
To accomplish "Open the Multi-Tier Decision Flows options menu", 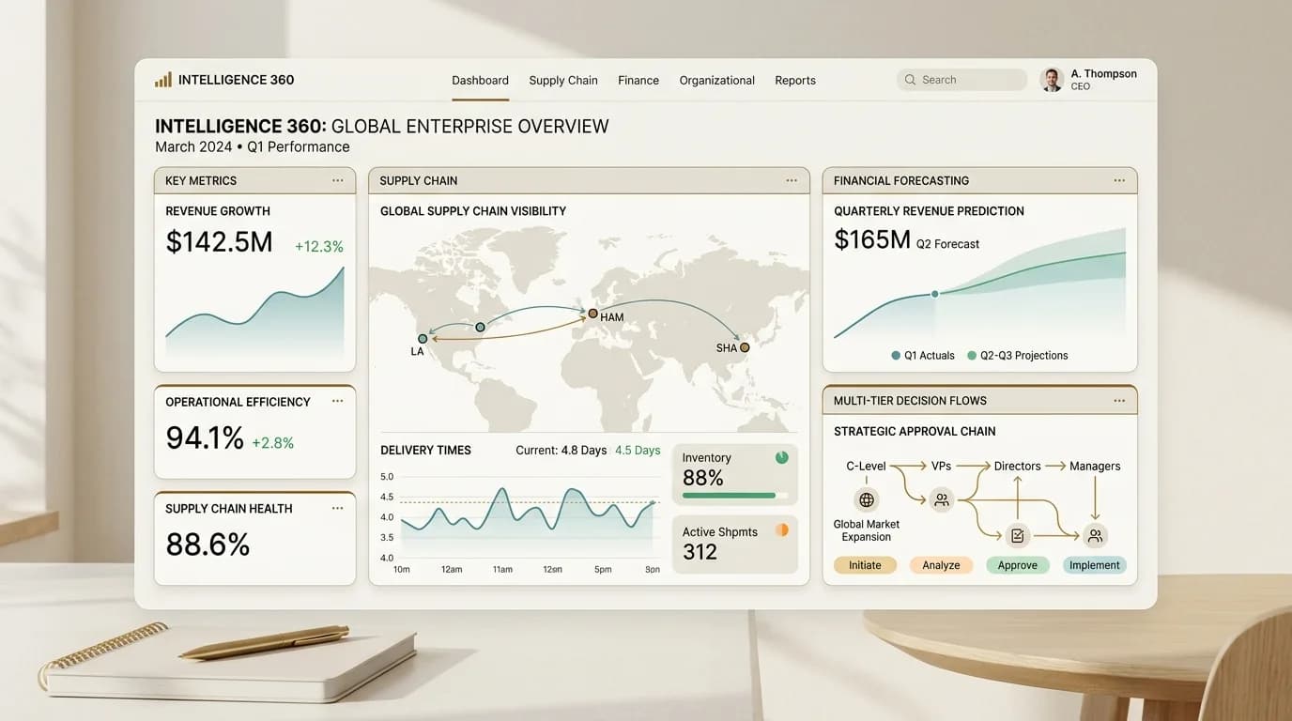I will point(1119,400).
